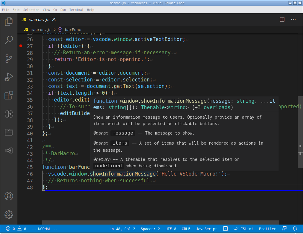Select the macros.js editor tab
The height and width of the screenshot is (234, 303).
click(x=39, y=19)
